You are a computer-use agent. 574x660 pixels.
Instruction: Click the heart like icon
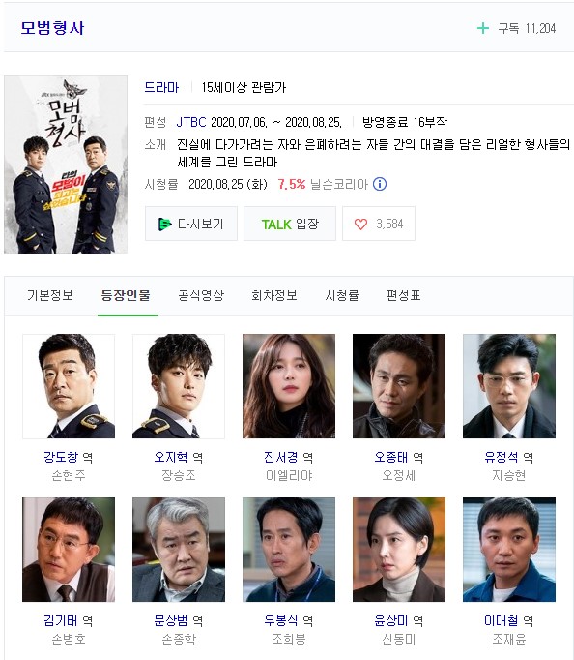tap(360, 224)
